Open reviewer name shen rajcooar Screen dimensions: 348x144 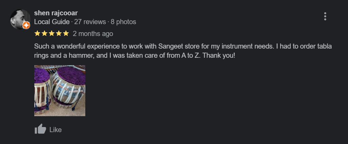tap(56, 13)
